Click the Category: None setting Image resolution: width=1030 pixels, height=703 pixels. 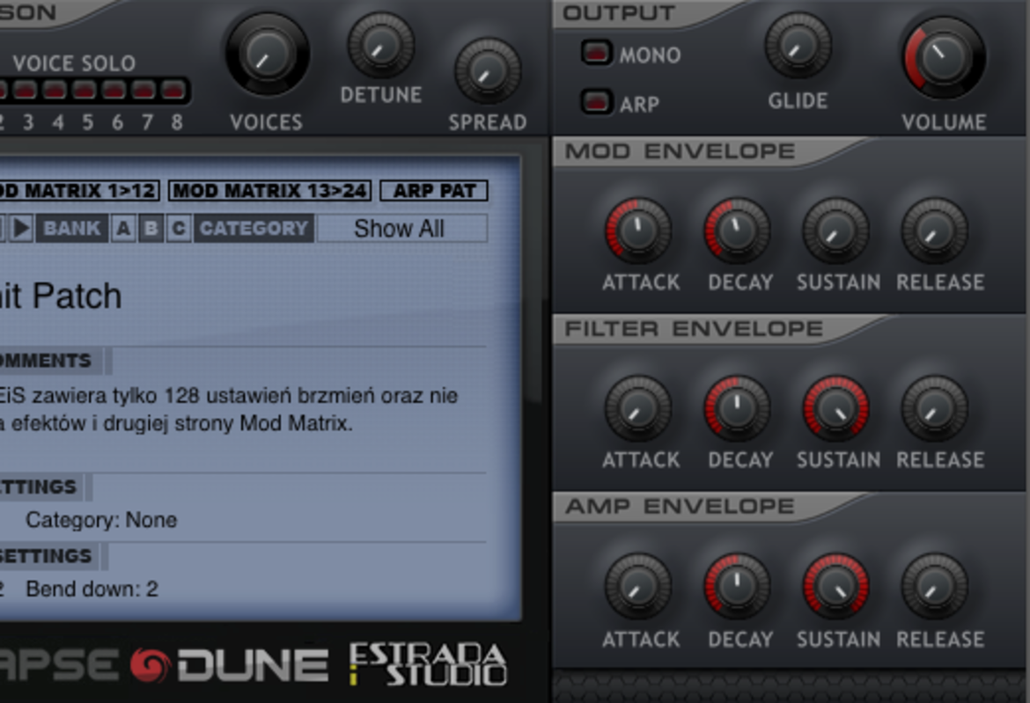101,520
